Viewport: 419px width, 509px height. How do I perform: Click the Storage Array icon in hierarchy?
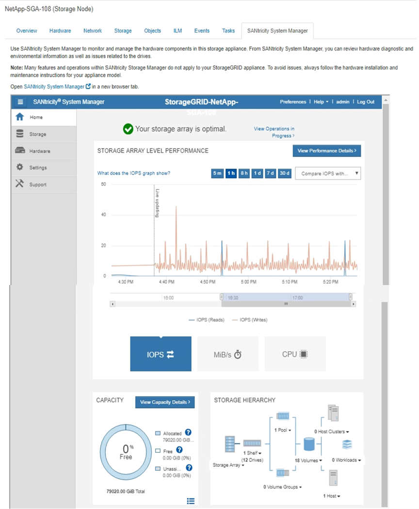pyautogui.click(x=230, y=444)
